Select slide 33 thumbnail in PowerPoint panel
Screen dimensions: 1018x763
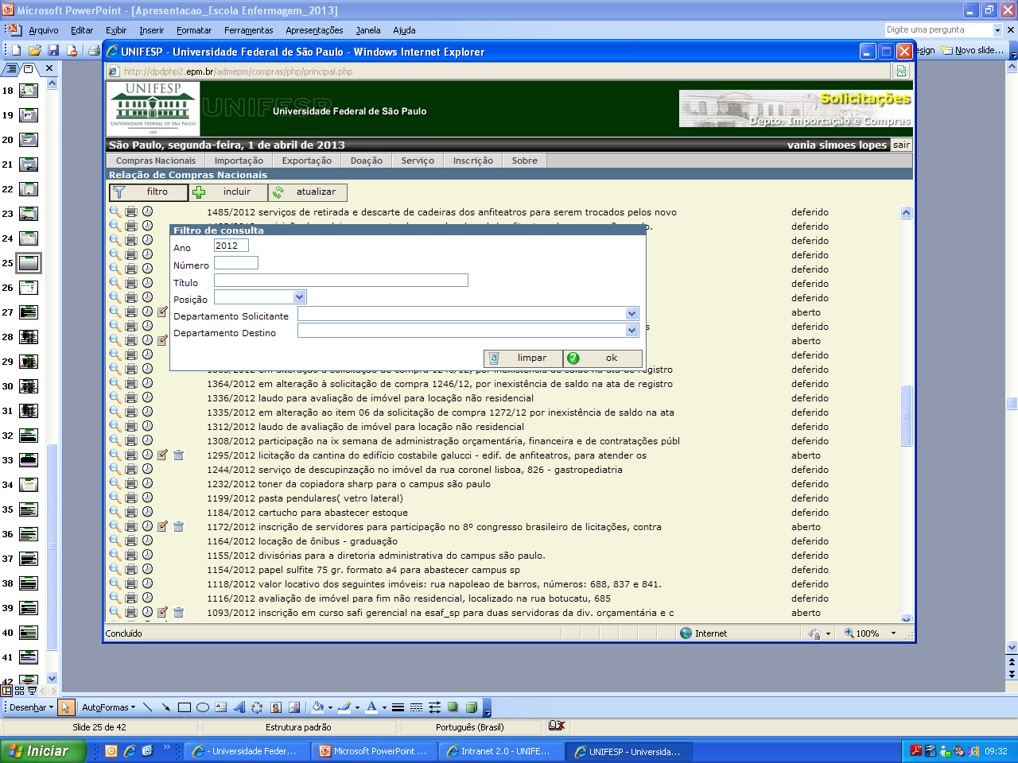(29, 460)
